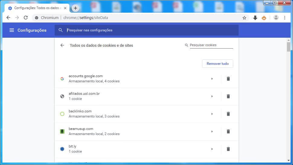Click magnifier icon beside Pesquisar cookies

186,45
